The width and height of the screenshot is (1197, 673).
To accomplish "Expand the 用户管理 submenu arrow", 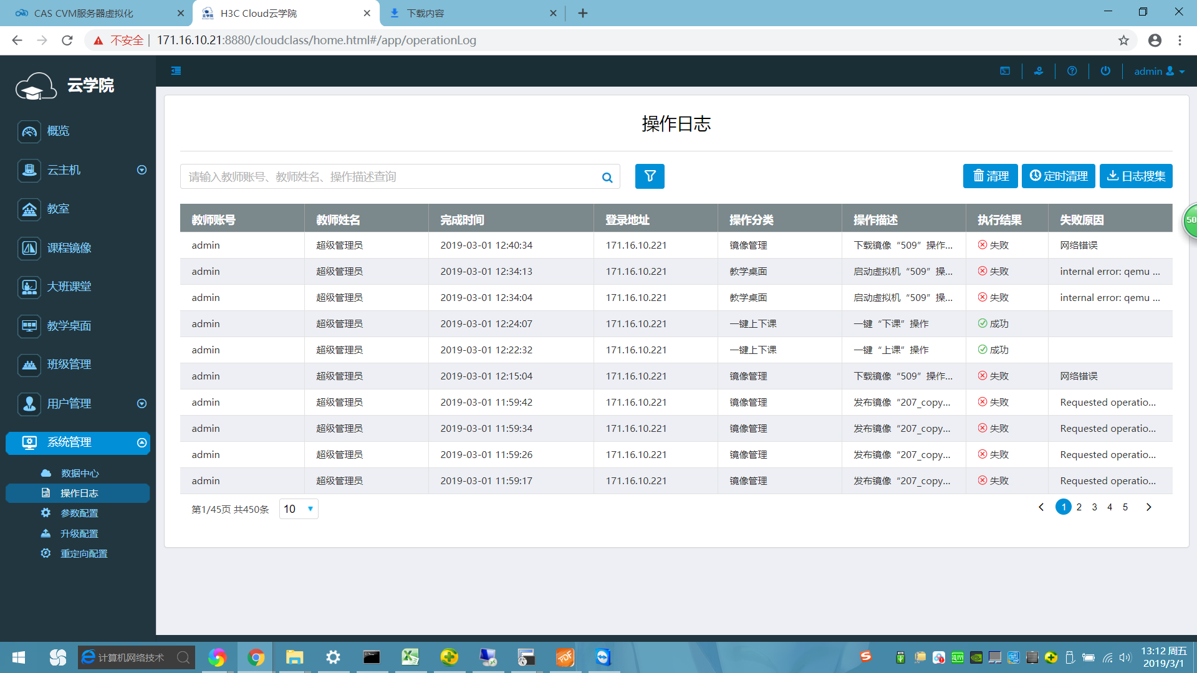I will click(142, 404).
